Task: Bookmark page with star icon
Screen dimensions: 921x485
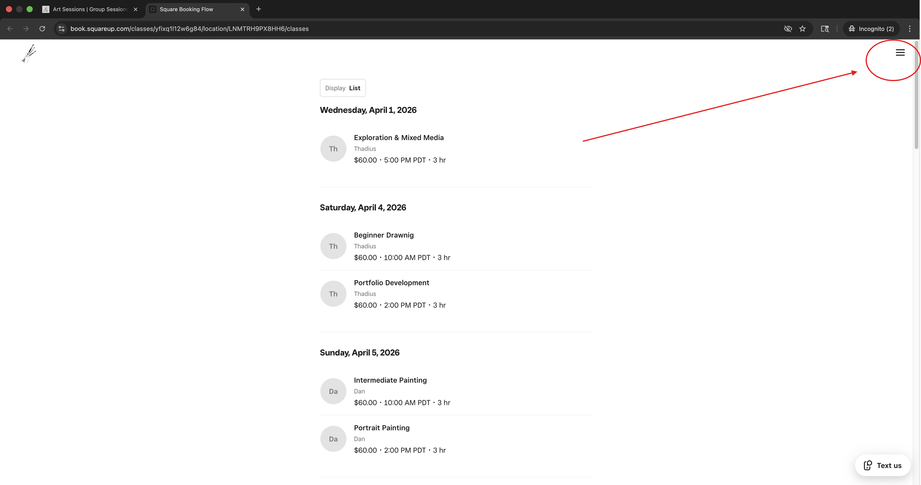Action: [802, 29]
